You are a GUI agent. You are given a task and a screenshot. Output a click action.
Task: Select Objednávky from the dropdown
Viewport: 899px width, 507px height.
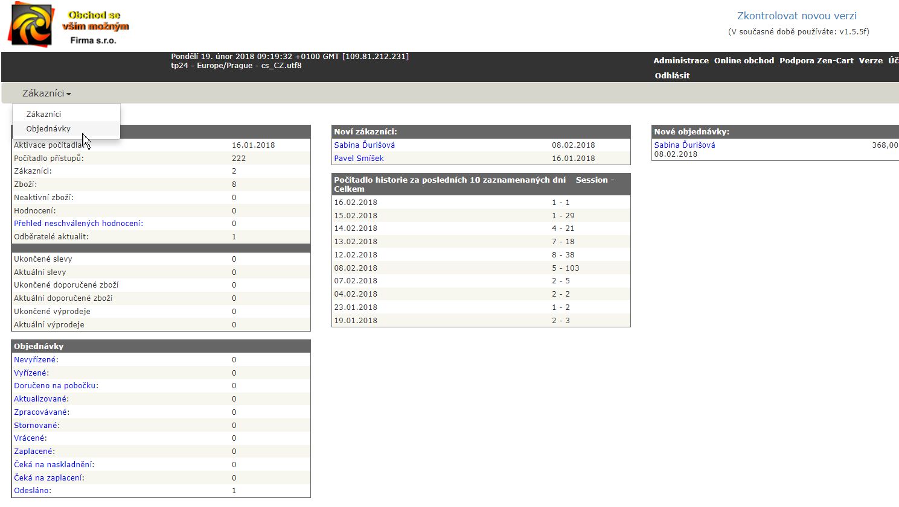[x=48, y=128]
